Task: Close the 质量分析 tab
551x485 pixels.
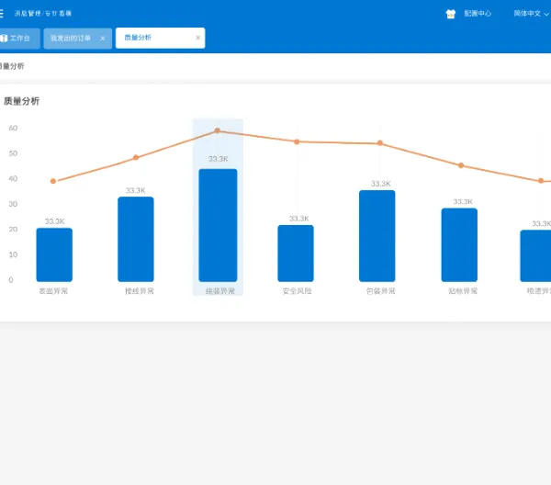Action: tap(197, 38)
